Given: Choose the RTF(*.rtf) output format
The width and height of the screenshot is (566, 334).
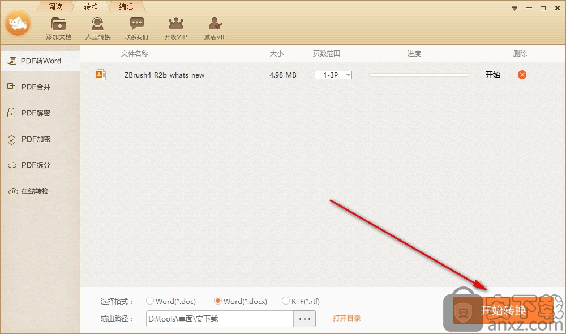Looking at the screenshot, I should (286, 301).
